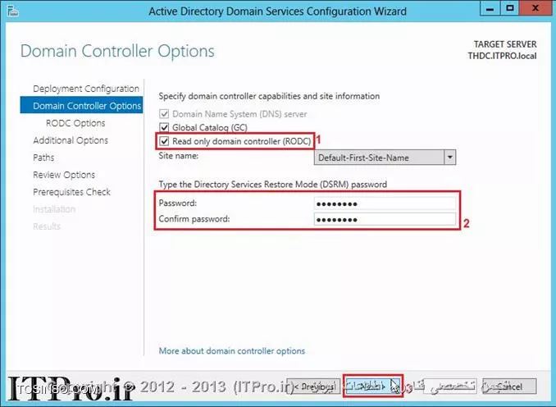Screen dimensions: 556x407
Task: Uncheck Read only domain controller (RODC)
Action: [x=164, y=141]
